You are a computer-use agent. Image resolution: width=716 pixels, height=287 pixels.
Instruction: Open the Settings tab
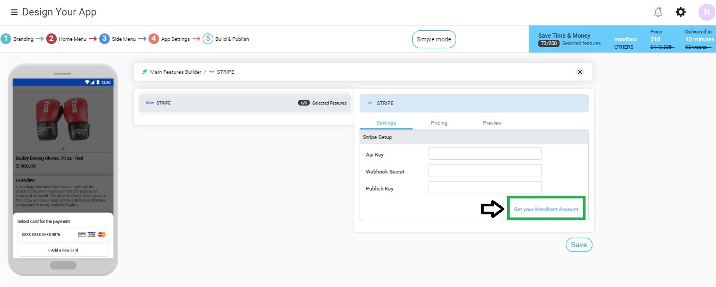[386, 123]
